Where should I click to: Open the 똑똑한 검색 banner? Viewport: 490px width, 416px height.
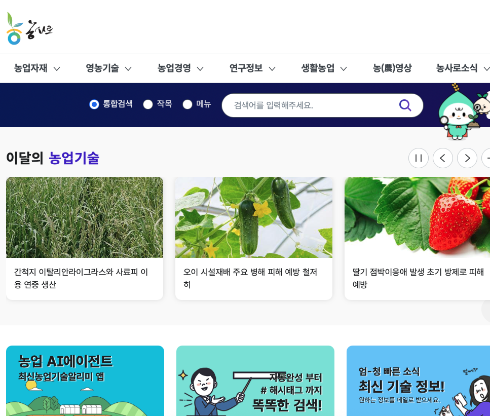pos(255,381)
